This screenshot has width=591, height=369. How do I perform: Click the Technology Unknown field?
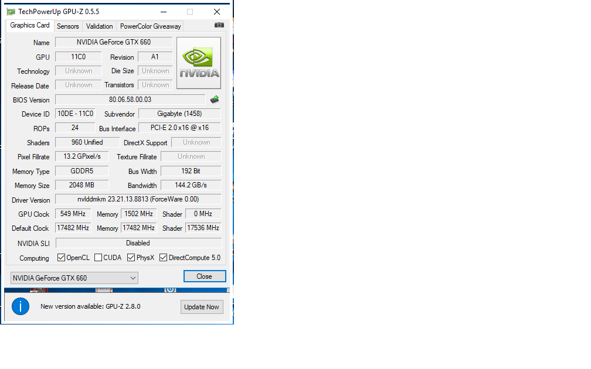(79, 71)
